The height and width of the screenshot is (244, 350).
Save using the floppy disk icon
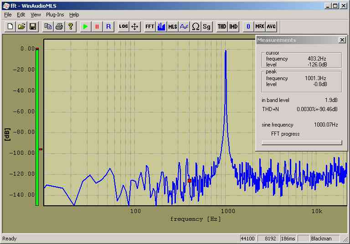(x=33, y=26)
